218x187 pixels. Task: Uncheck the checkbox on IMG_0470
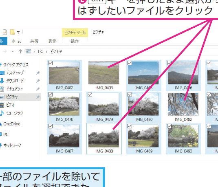click(x=51, y=95)
